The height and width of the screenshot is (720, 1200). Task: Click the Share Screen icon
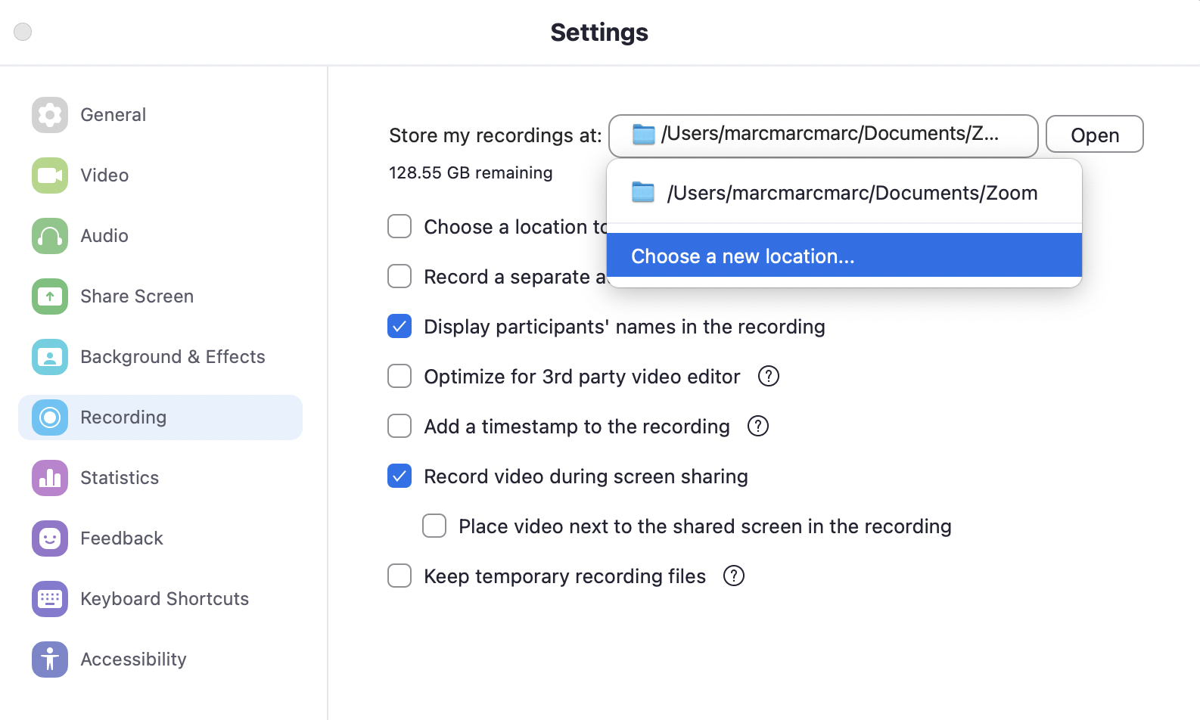click(x=50, y=296)
